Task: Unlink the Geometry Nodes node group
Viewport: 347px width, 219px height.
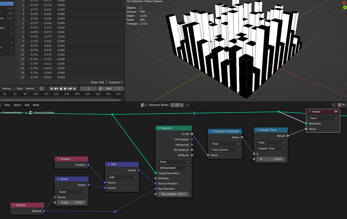Action: (x=182, y=105)
